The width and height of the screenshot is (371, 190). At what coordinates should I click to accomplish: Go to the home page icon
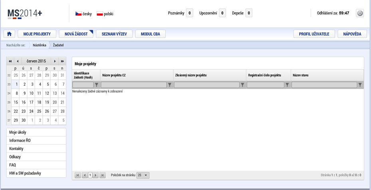[x=9, y=34]
